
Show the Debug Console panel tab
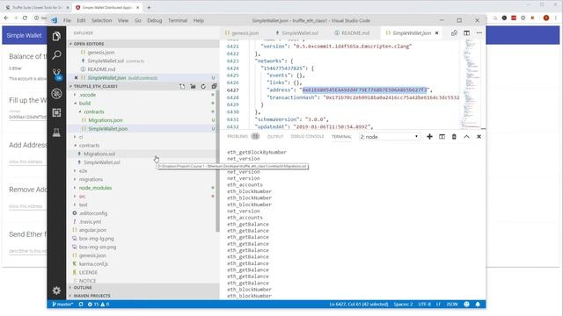[307, 137]
